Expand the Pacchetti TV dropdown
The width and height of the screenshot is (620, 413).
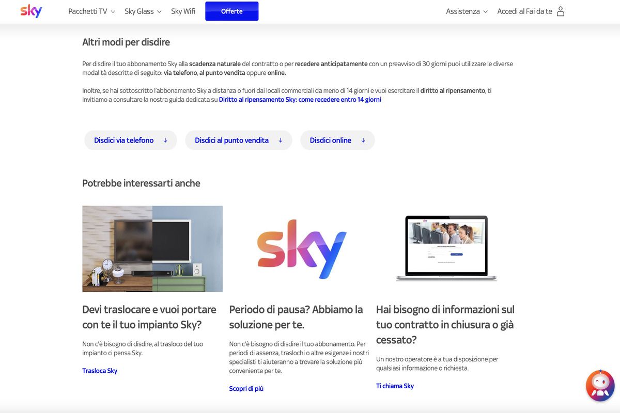(91, 11)
